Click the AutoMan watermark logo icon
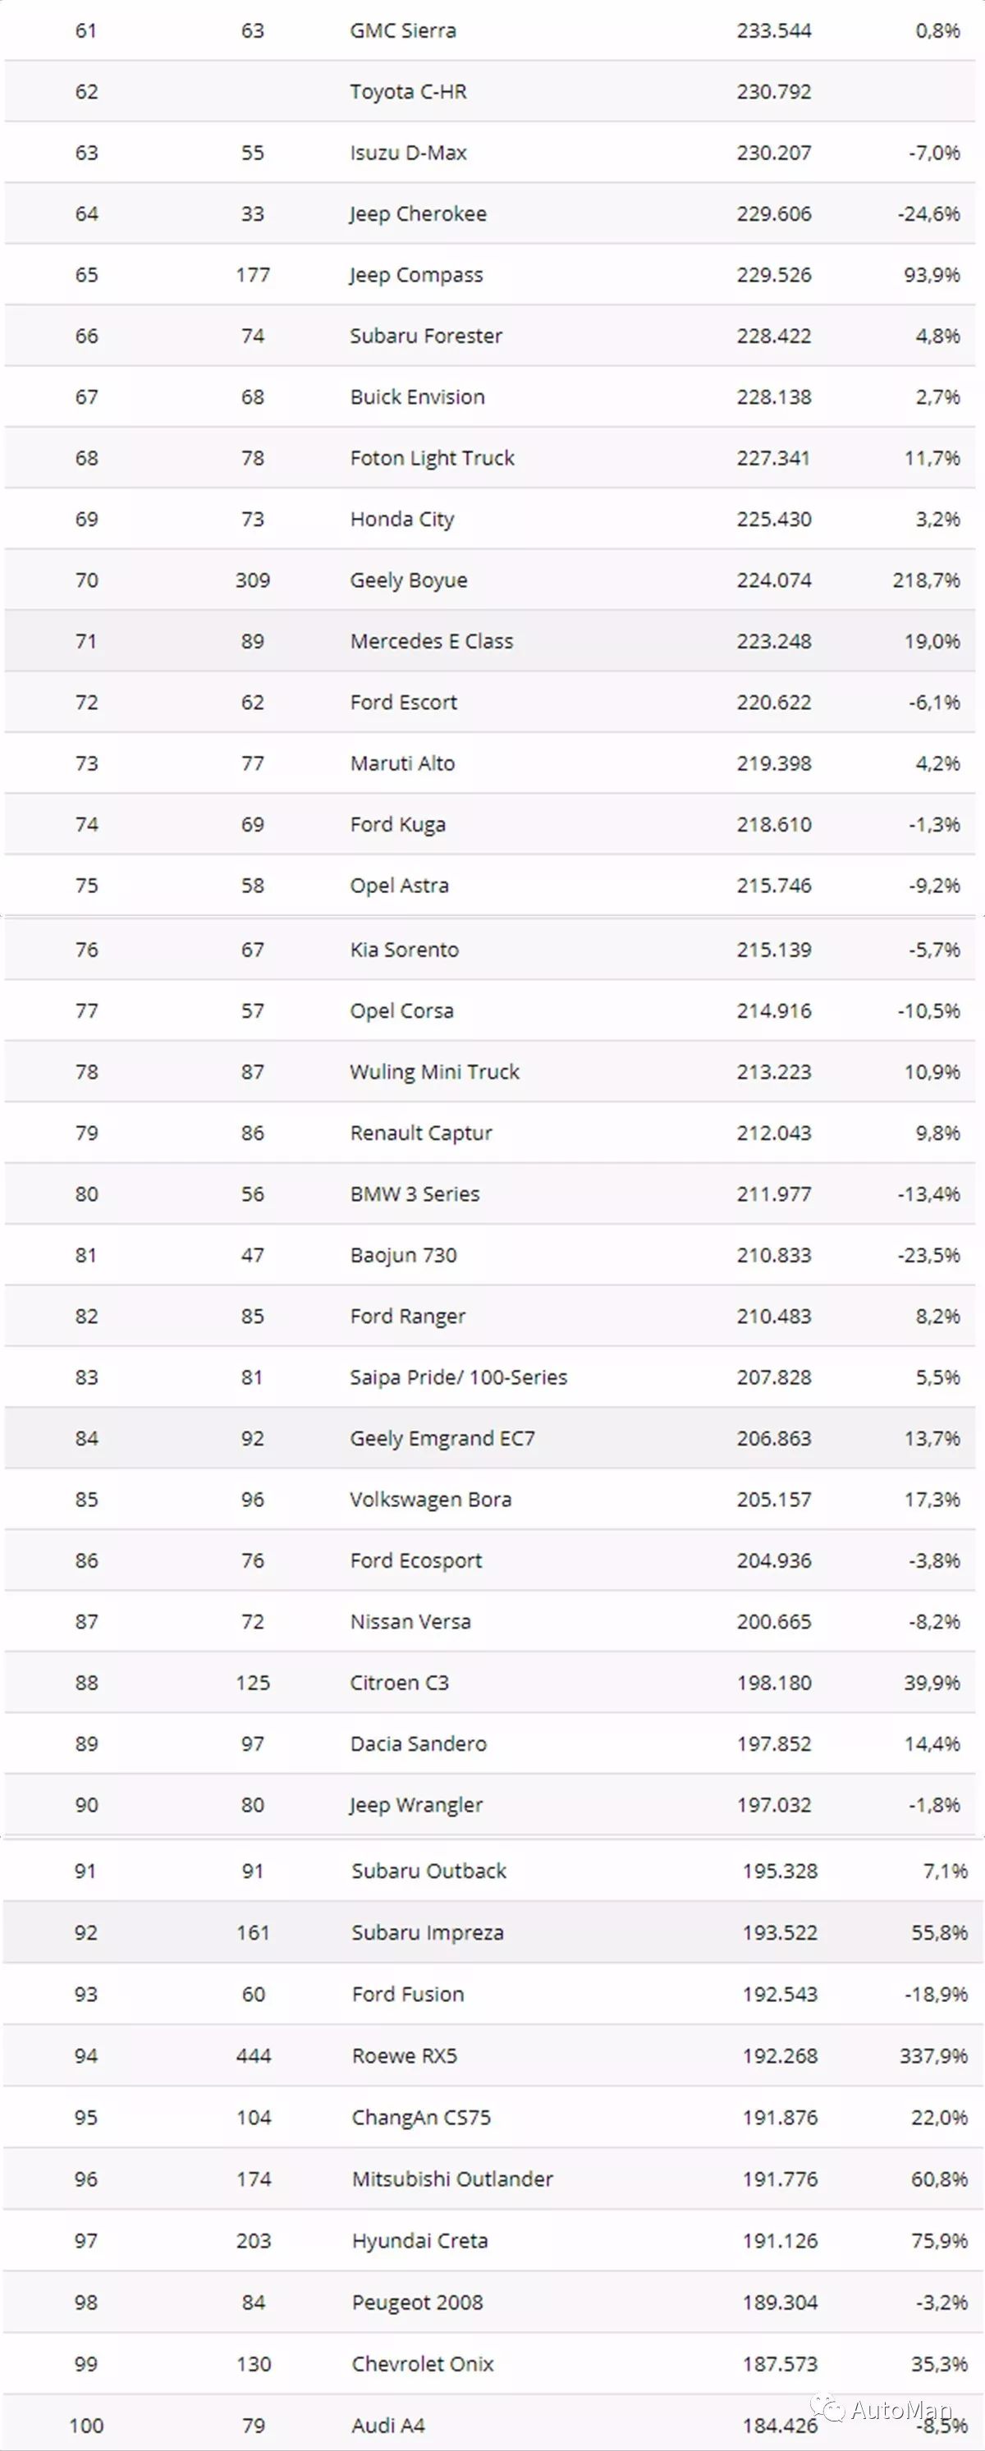Image resolution: width=985 pixels, height=2451 pixels. click(x=832, y=2408)
